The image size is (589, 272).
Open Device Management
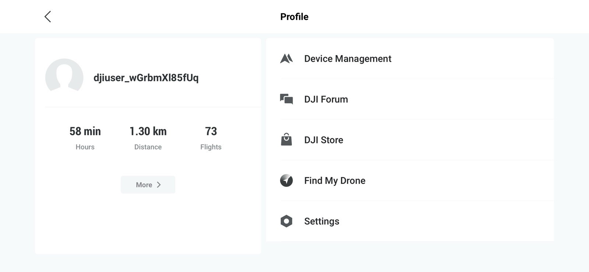tap(410, 59)
